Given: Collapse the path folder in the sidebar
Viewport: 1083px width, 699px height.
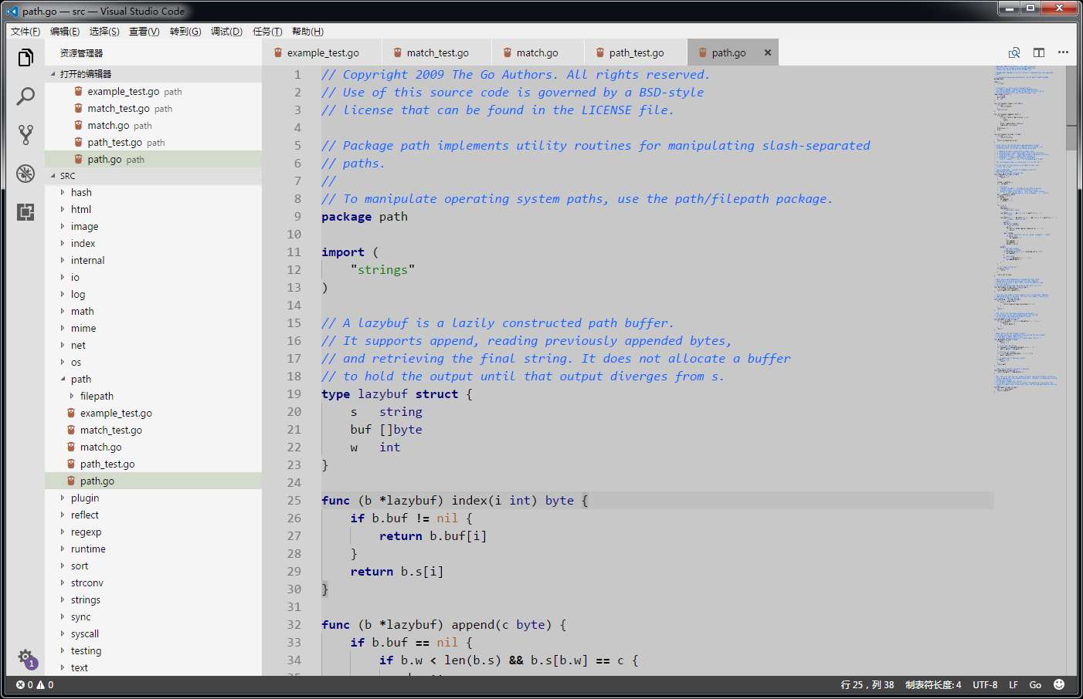Looking at the screenshot, I should click(80, 379).
